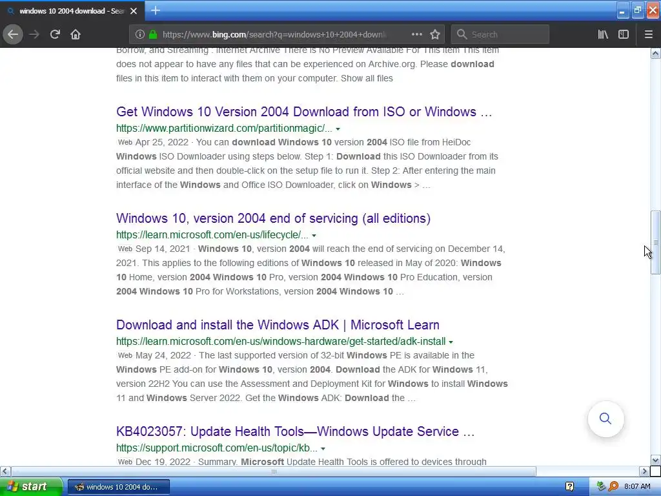This screenshot has height=496, width=661.
Task: Expand partitionwizard.com URL dropdown arrow
Action: pos(338,129)
